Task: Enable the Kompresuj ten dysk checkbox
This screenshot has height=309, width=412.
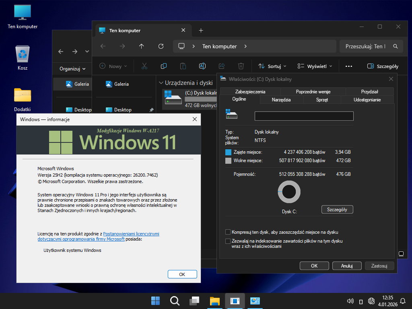Action: [228, 232]
